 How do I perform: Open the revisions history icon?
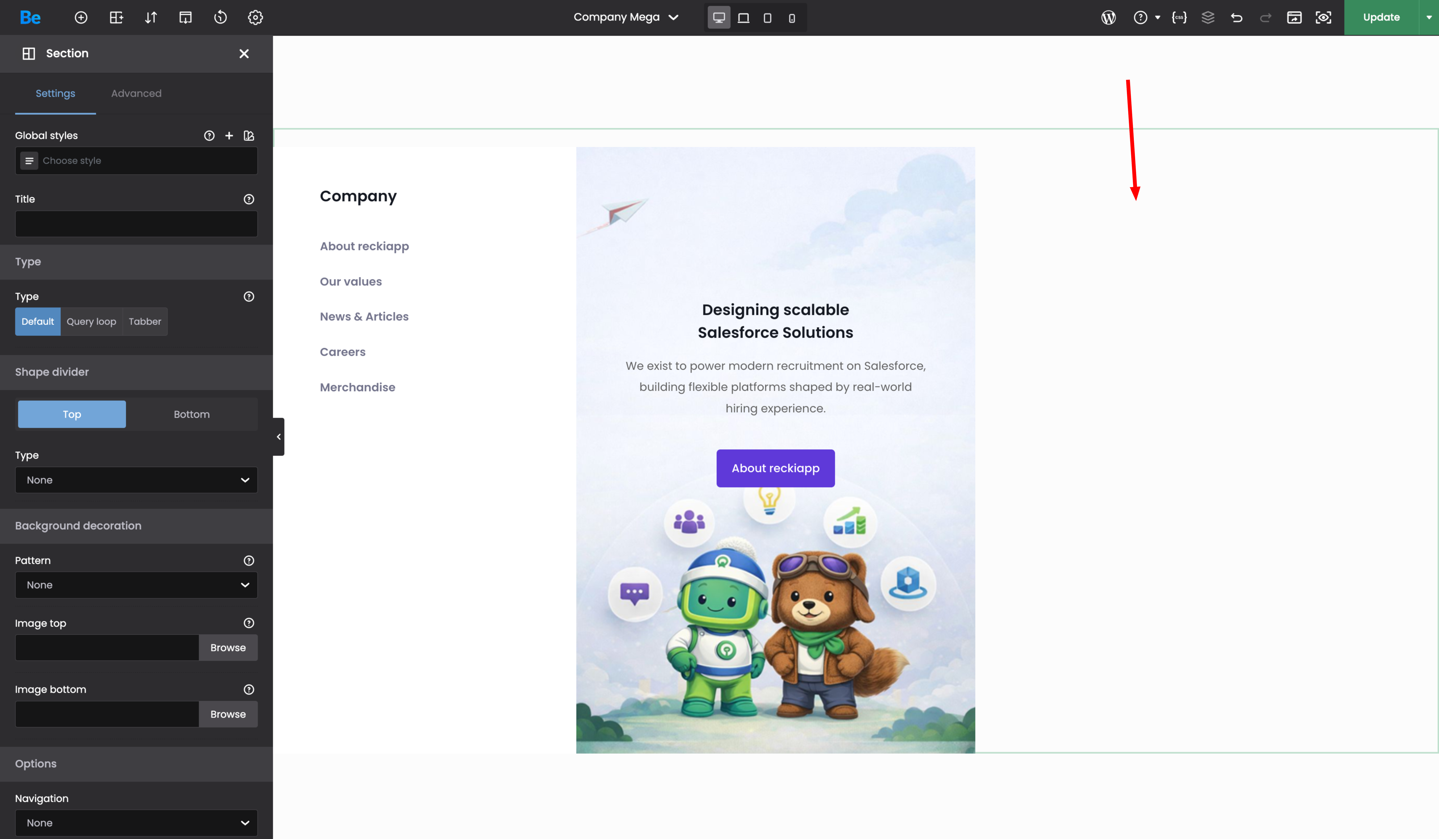(x=220, y=18)
